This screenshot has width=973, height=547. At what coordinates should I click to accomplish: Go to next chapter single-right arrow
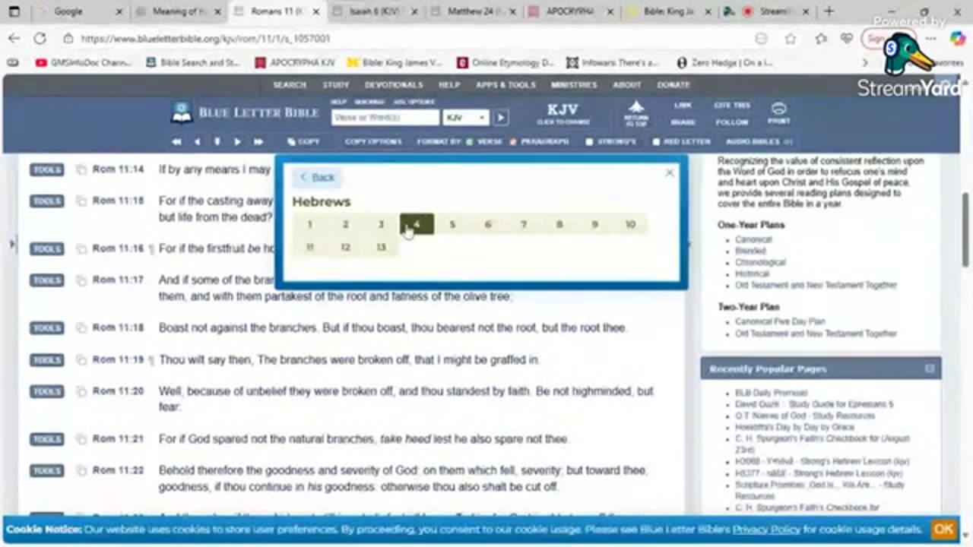point(237,142)
